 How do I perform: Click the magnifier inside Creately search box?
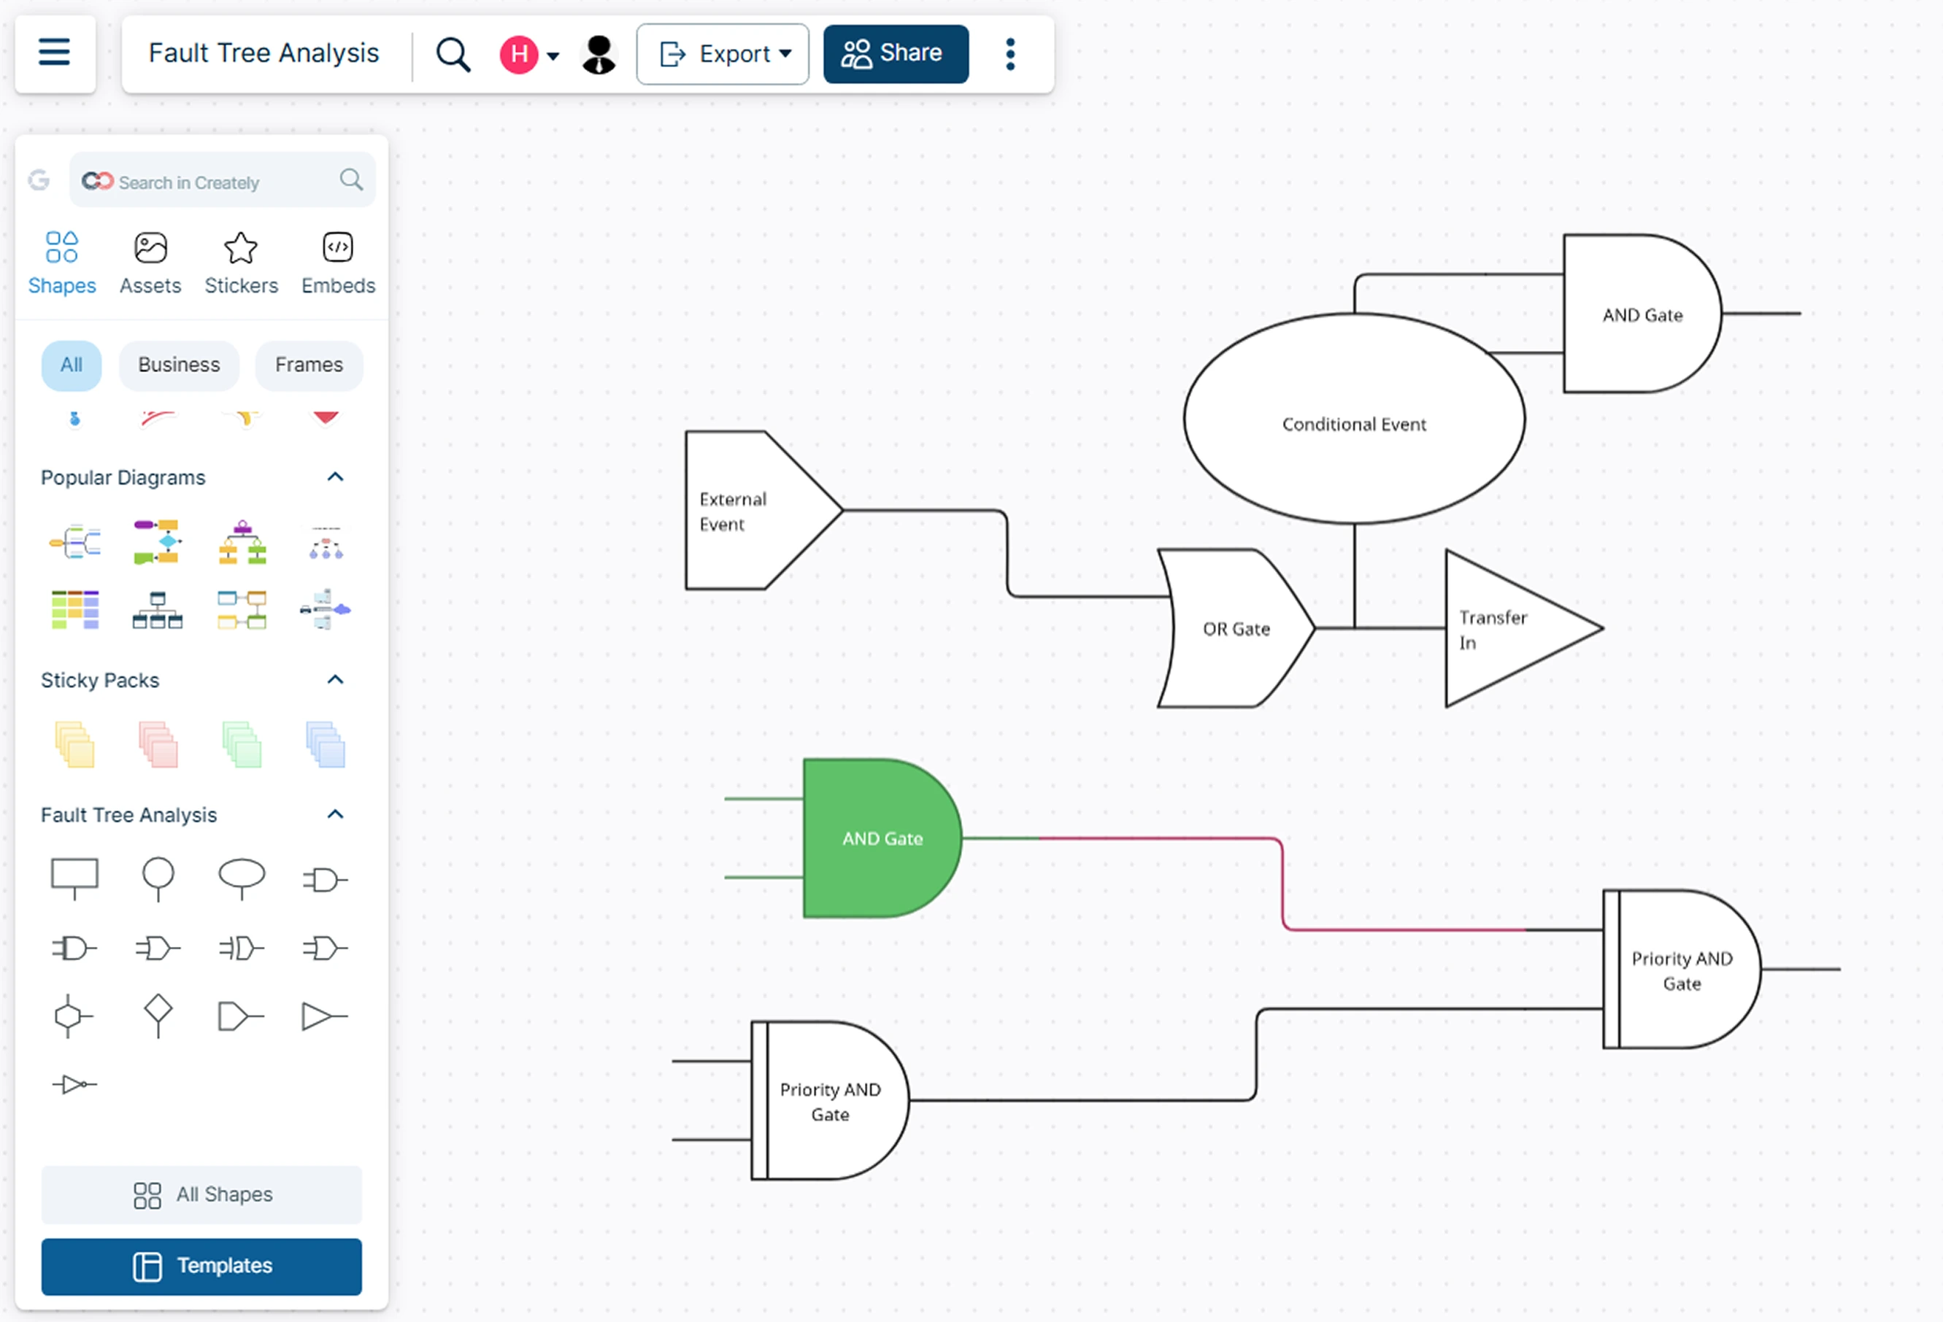pos(351,179)
